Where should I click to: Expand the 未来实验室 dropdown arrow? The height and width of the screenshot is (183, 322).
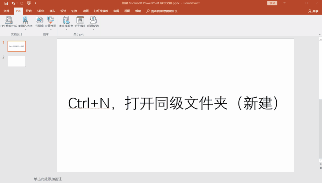click(x=66, y=30)
